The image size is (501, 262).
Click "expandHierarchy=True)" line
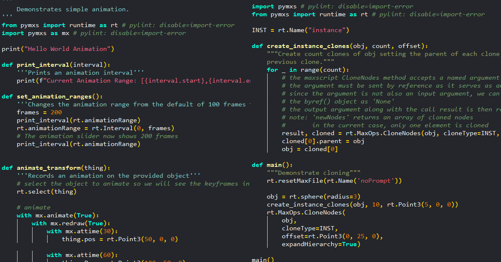(321, 244)
